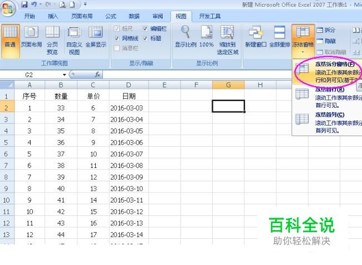The width and height of the screenshot is (362, 265).
Task: Click cell with date 2016-03-03
Action: pyautogui.click(x=129, y=108)
